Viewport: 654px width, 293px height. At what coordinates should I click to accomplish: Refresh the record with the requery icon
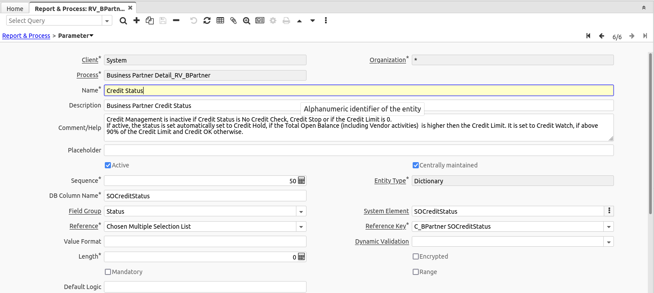point(207,21)
